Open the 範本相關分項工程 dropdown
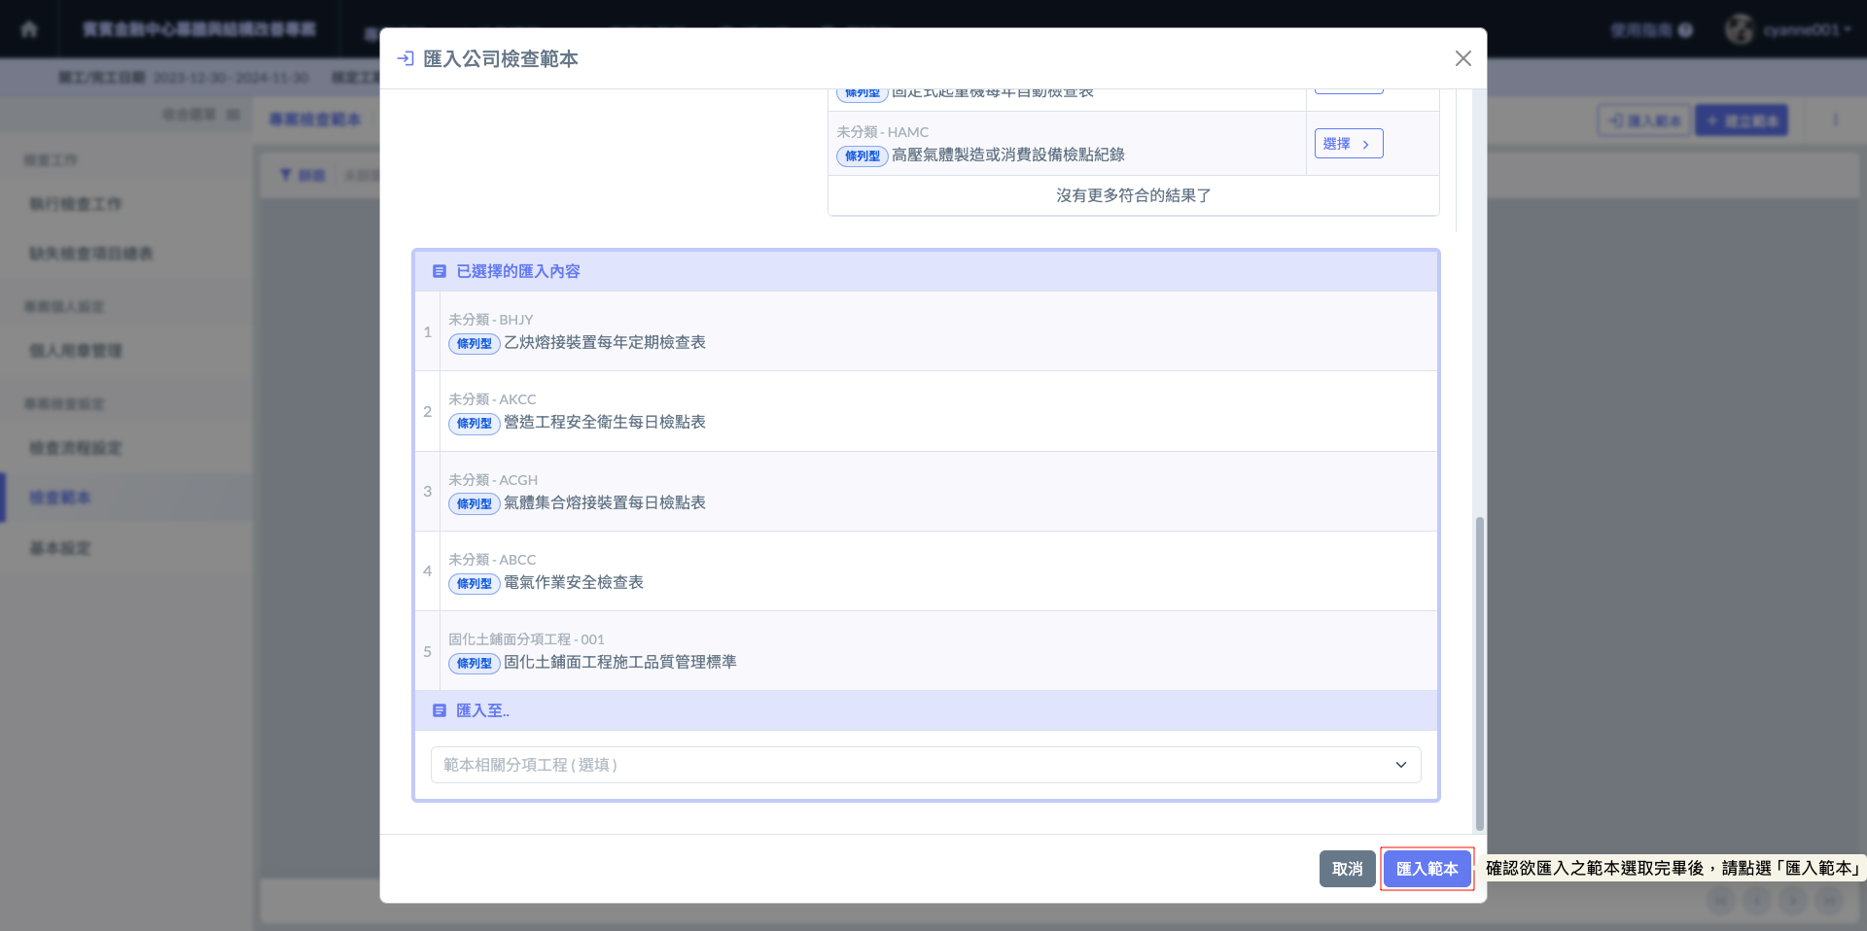 (x=926, y=765)
